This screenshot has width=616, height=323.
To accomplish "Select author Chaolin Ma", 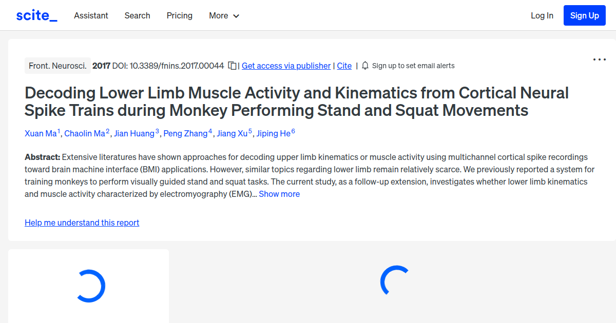I will pyautogui.click(x=86, y=133).
